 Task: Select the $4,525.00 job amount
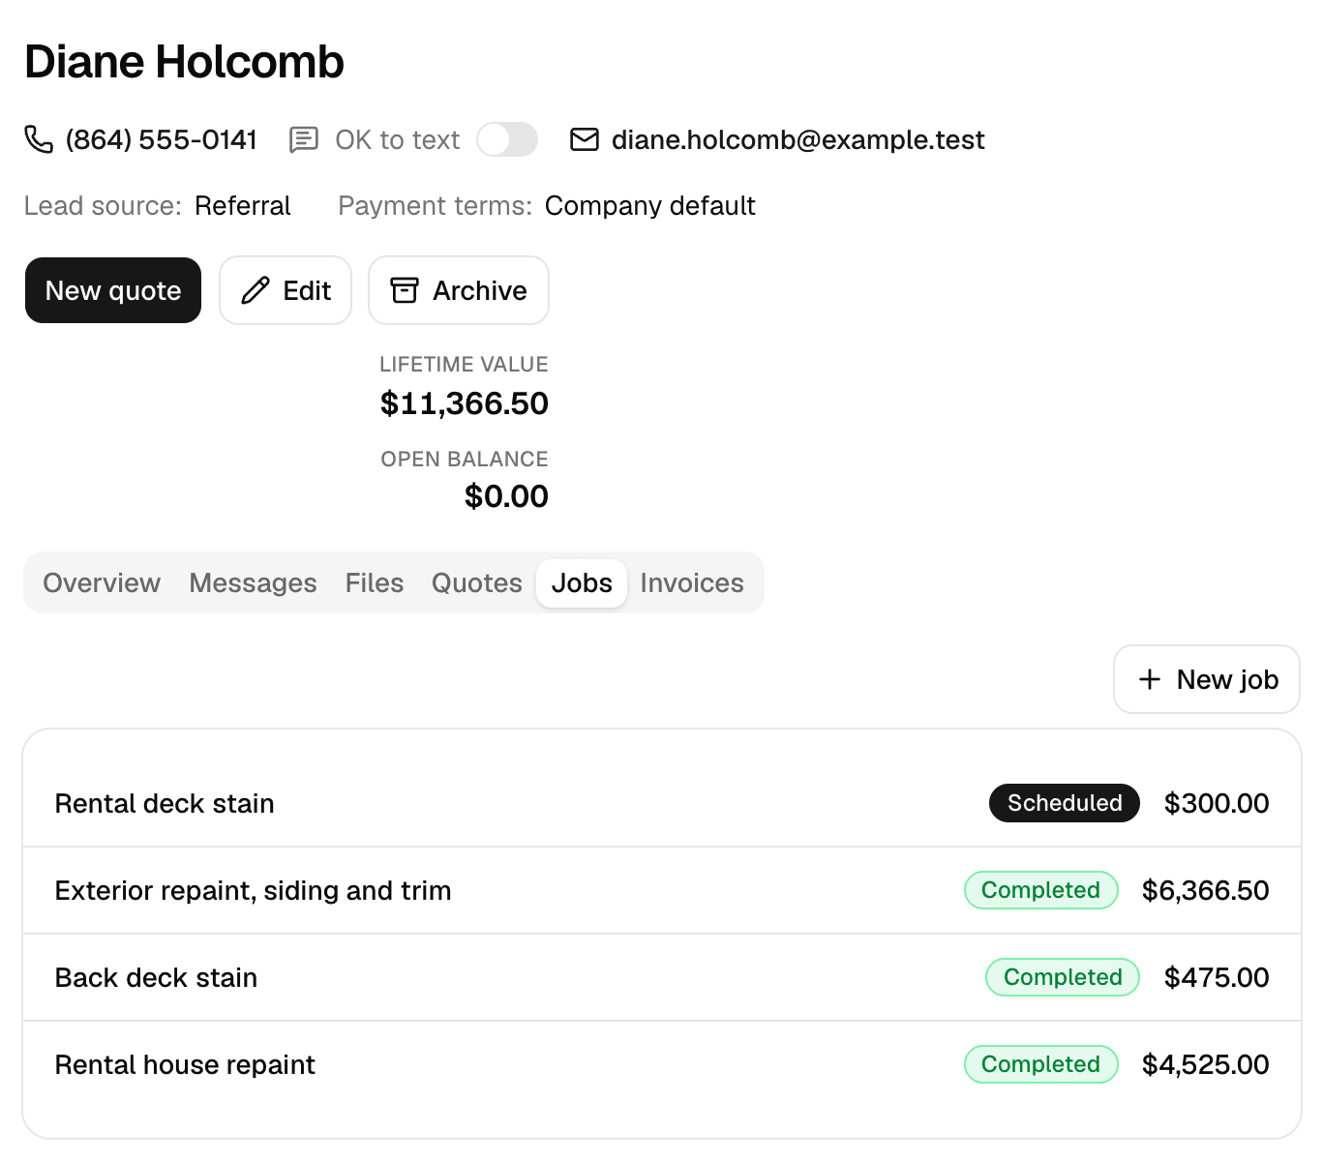click(x=1206, y=1064)
